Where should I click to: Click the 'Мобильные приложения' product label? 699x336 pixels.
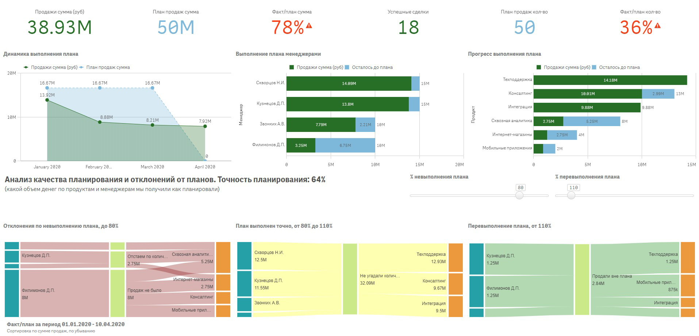(x=507, y=148)
